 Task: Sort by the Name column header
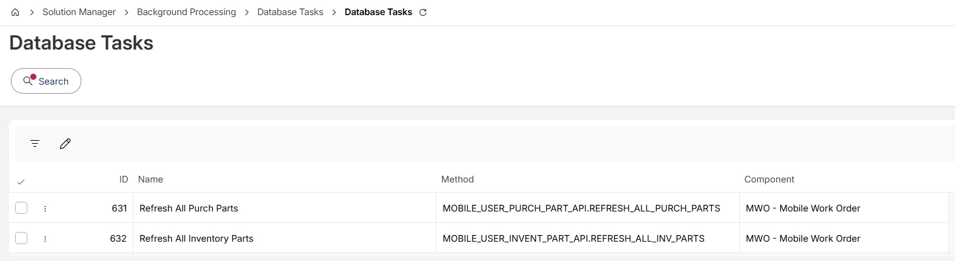150,179
